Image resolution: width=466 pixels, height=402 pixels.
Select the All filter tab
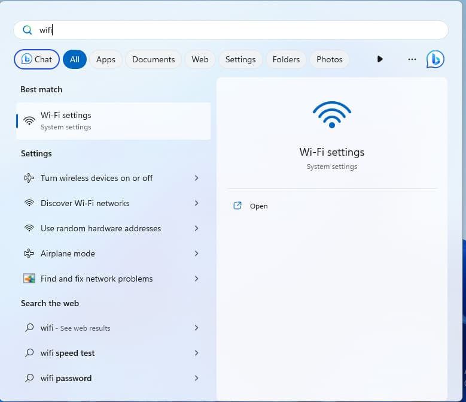(75, 59)
